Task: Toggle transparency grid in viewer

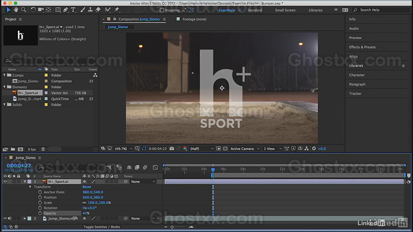Action: point(225,149)
